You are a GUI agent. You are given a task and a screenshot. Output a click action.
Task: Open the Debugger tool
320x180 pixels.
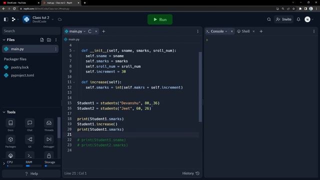(49, 141)
